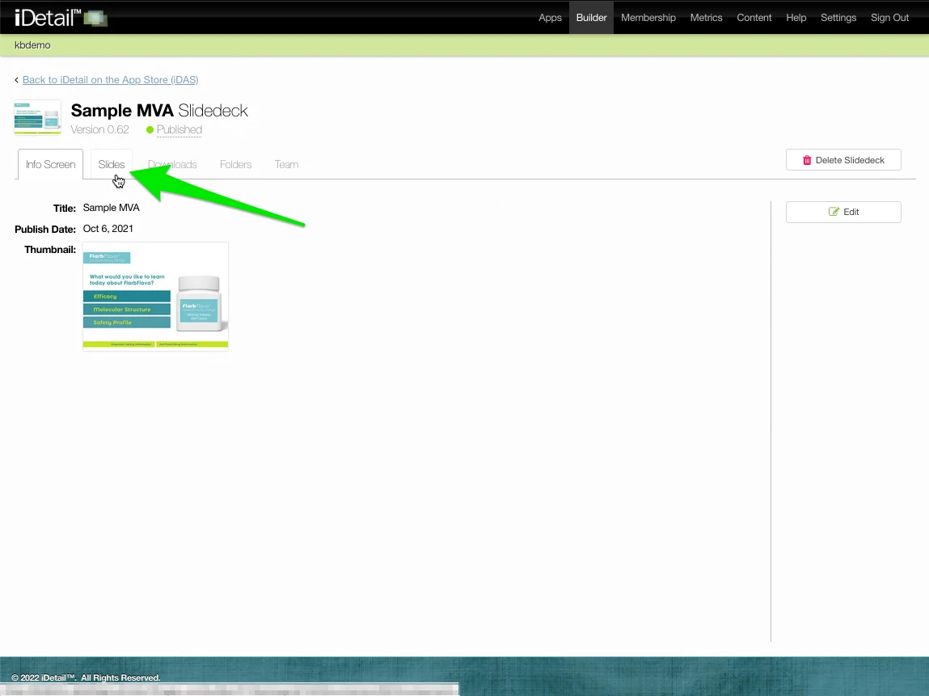Go to Membership section
The width and height of the screenshot is (929, 696).
coord(648,18)
